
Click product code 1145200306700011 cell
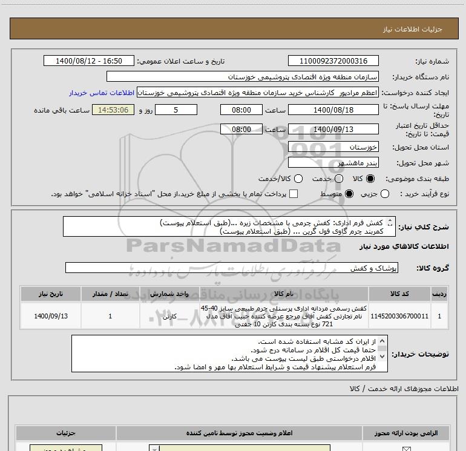click(399, 316)
